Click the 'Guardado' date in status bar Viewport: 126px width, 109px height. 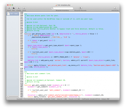[29, 99]
